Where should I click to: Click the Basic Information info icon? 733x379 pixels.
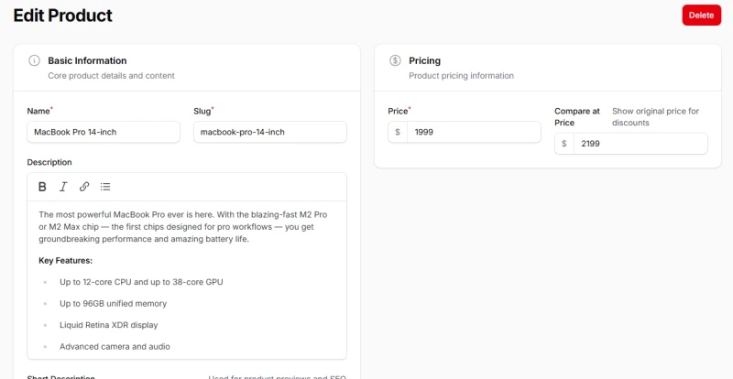pos(34,60)
